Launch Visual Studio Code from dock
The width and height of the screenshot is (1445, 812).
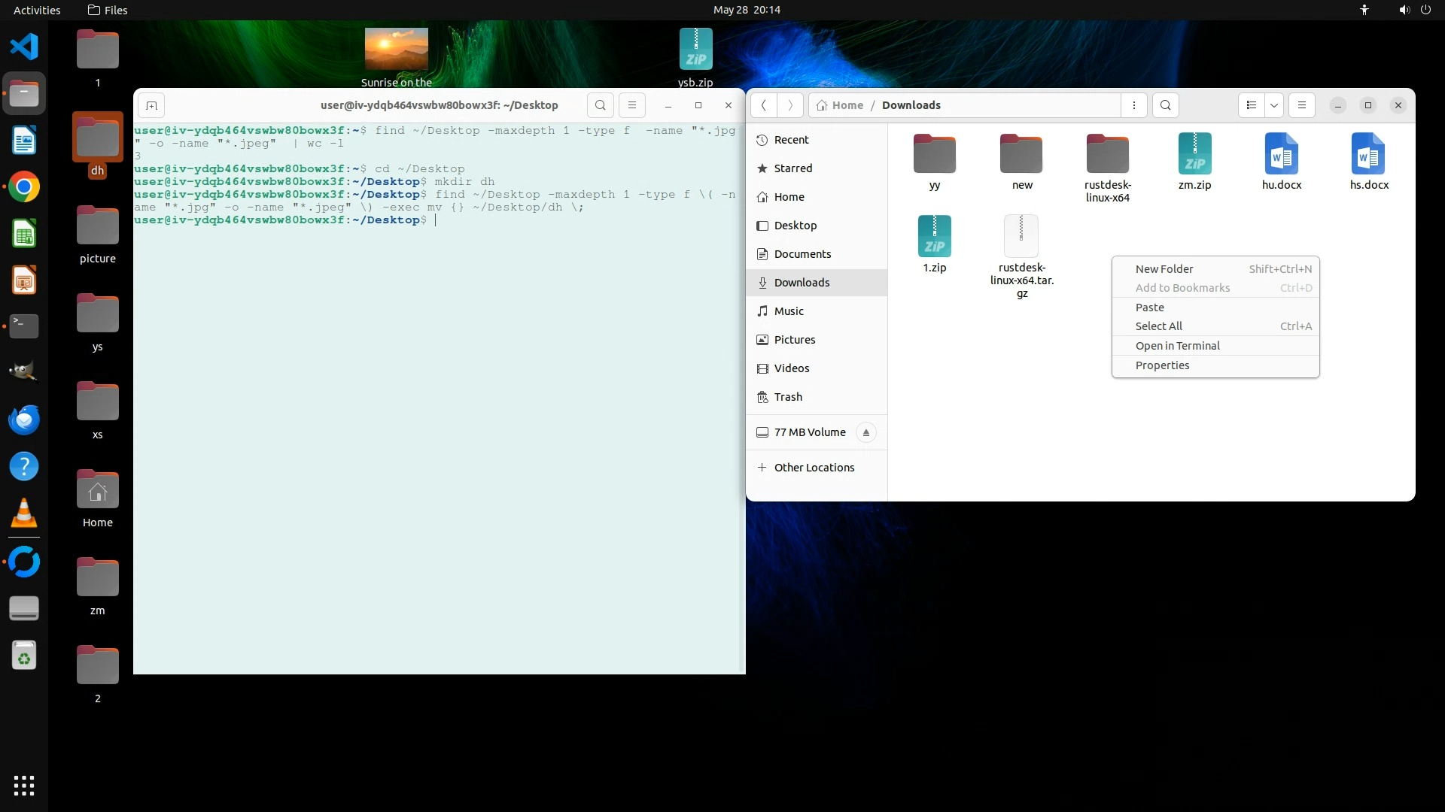(24, 47)
